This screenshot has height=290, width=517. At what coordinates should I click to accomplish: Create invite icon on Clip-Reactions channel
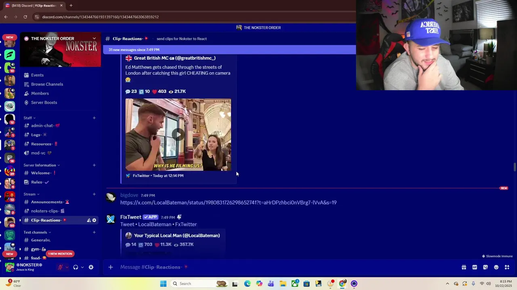(88, 220)
